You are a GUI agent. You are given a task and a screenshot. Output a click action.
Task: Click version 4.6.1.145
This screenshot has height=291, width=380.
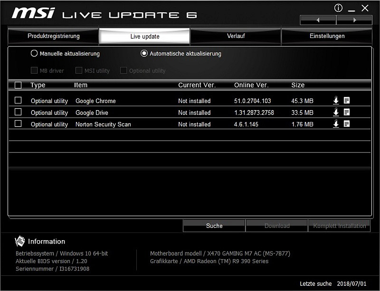[246, 124]
